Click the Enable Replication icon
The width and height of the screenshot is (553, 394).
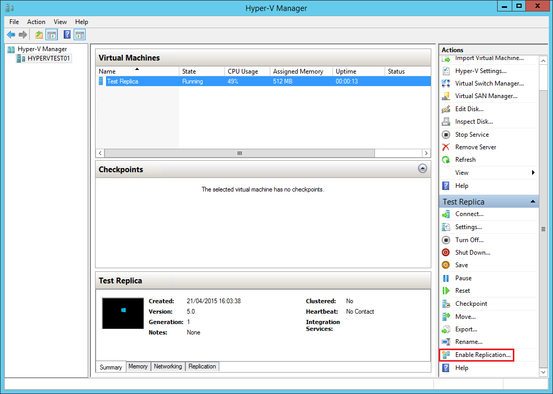coord(446,355)
